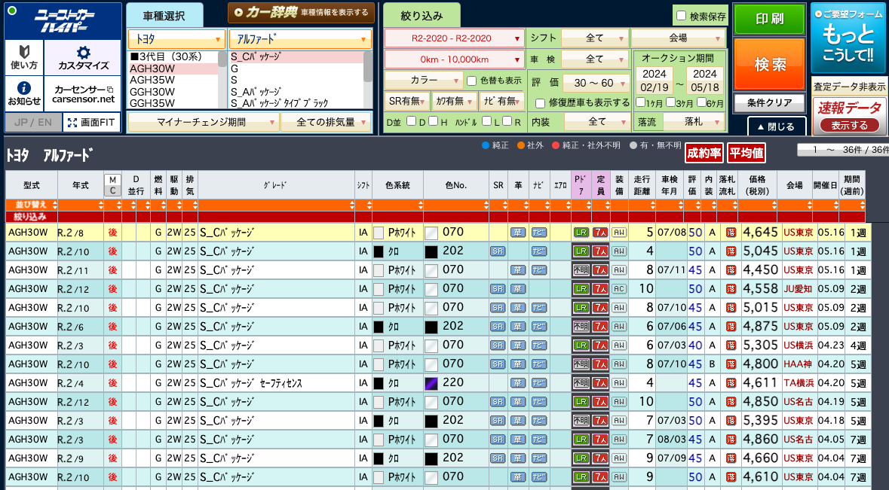Image resolution: width=889 pixels, height=490 pixels.
Task: Open the R2-2020 - R2-2020 year dropdown
Action: pos(454,38)
